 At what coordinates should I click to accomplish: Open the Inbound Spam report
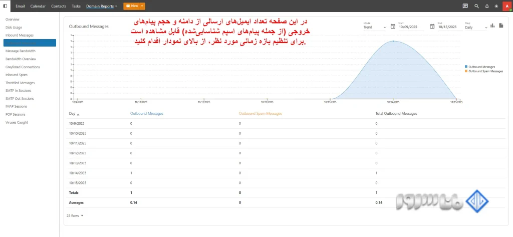(17, 75)
